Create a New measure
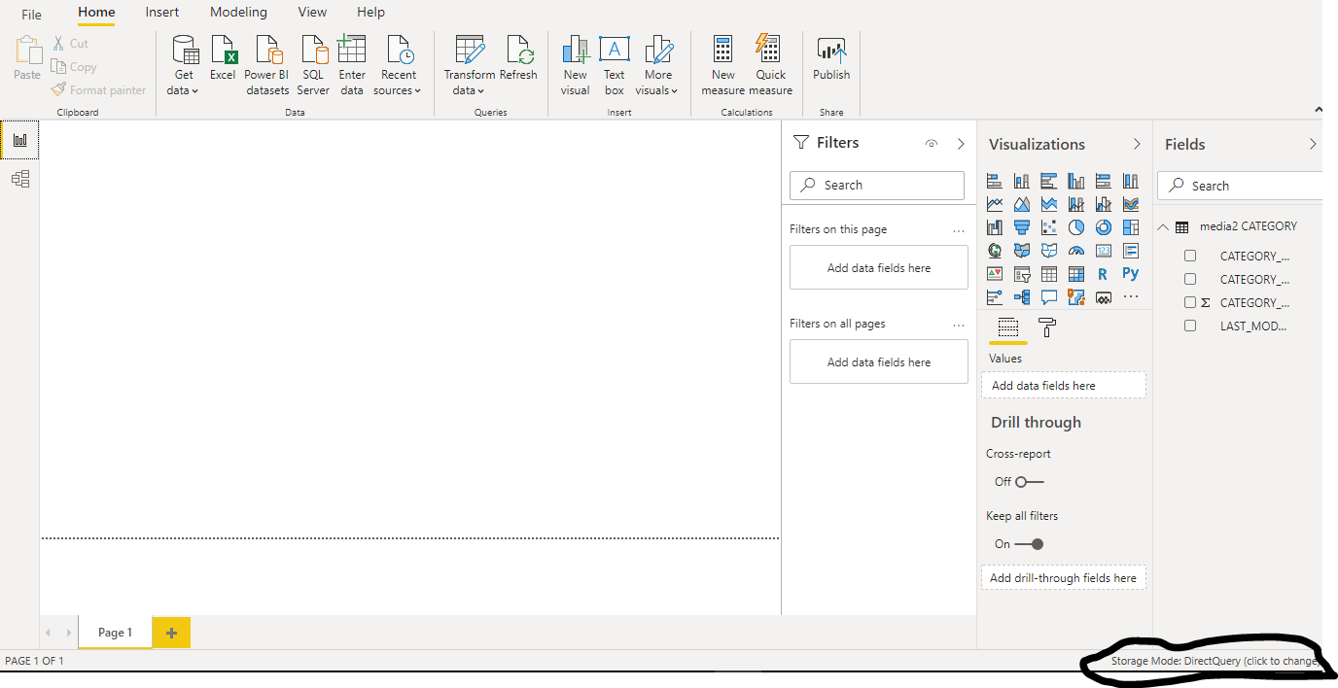 pos(722,64)
